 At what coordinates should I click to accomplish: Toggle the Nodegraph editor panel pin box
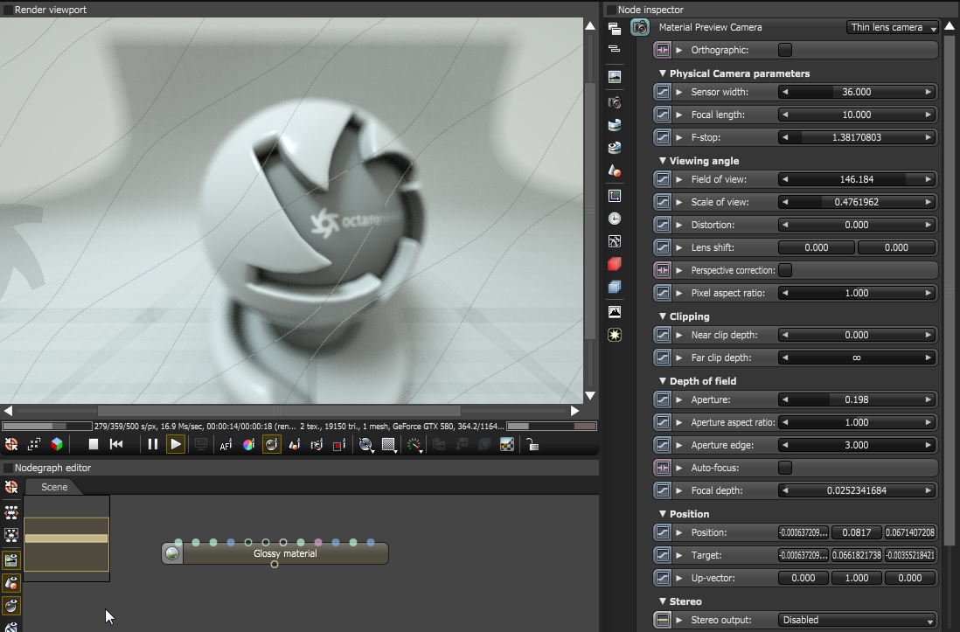point(9,468)
